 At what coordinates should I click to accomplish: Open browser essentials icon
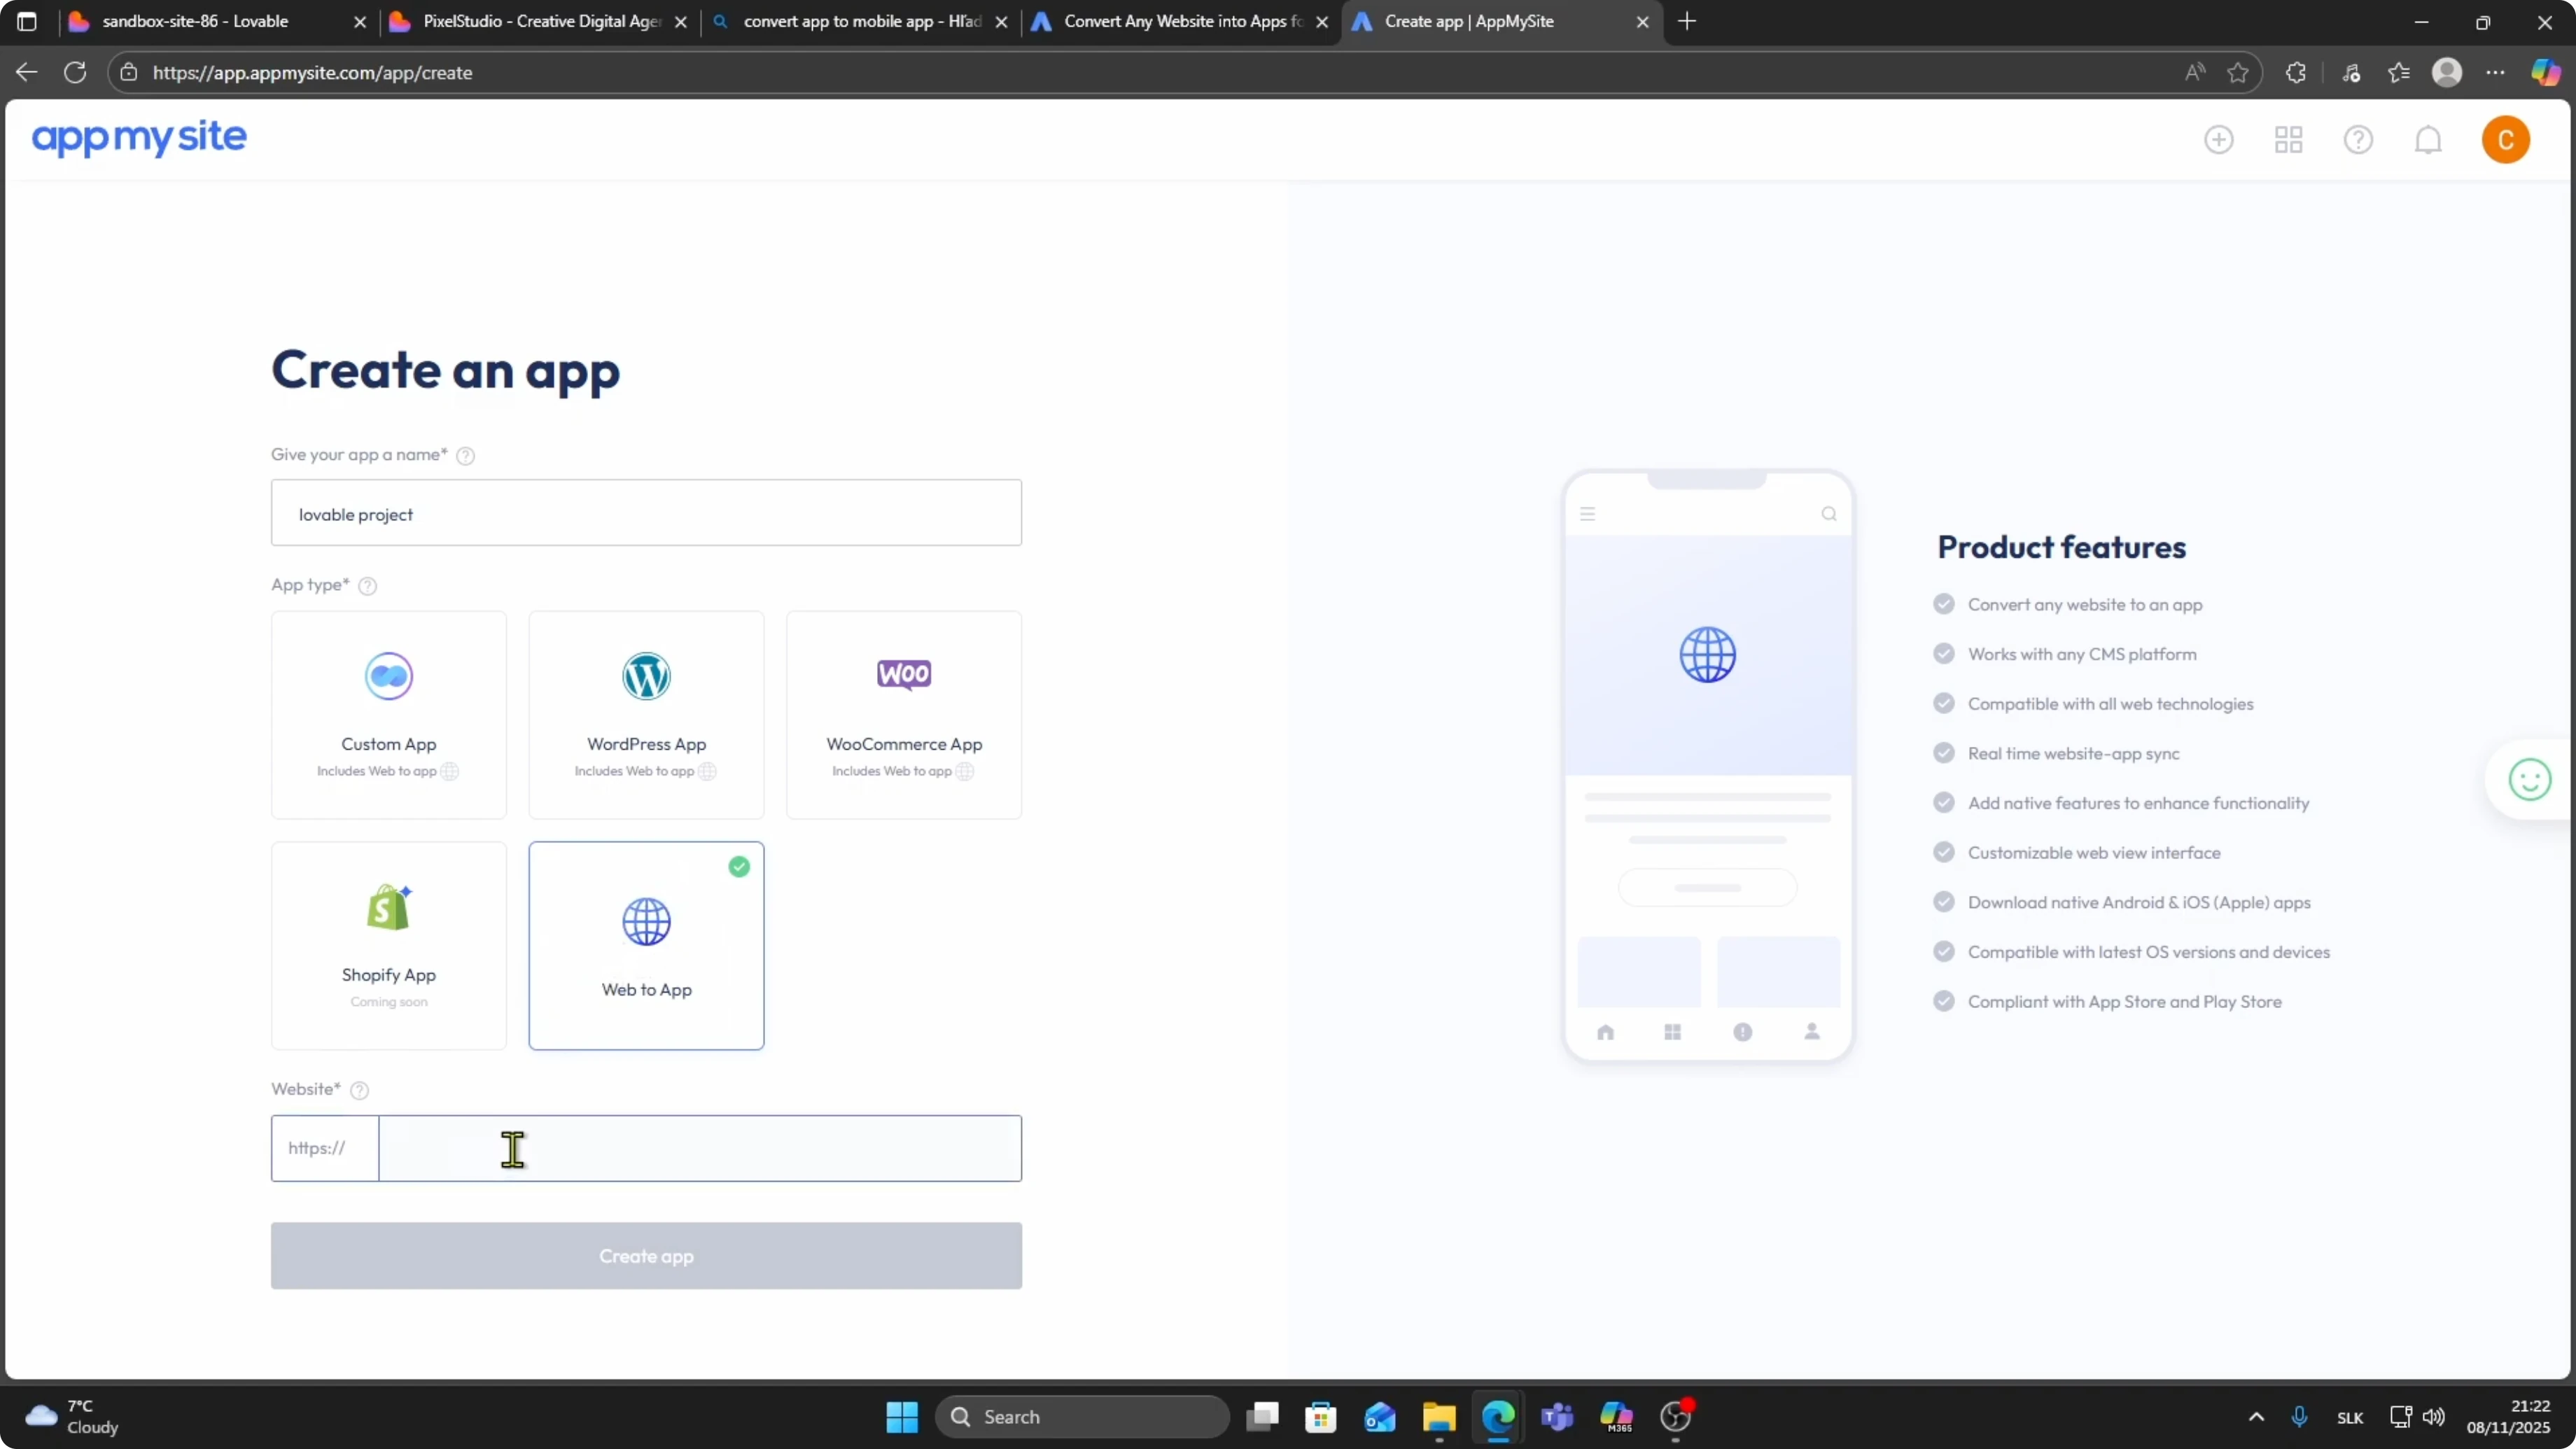click(2351, 72)
